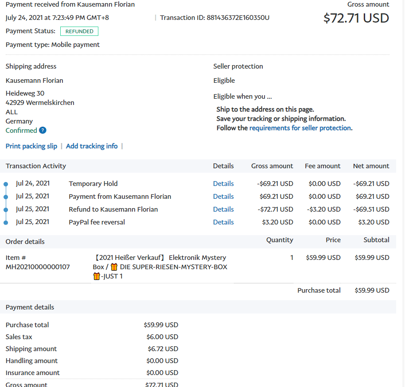Click the green Confirmed address status

point(21,130)
